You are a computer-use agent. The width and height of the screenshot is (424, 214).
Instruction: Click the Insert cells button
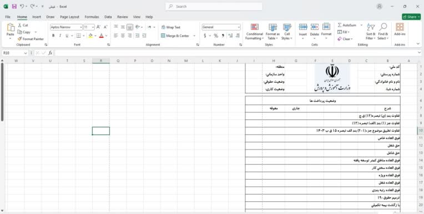[302, 32]
